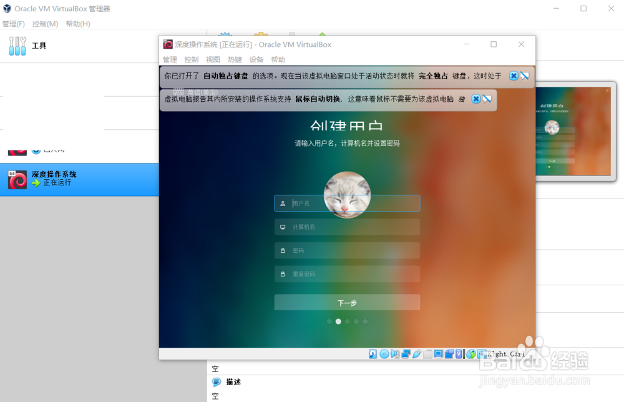The width and height of the screenshot is (624, 402).
Task: Click the Deepin swirl icon in VM list
Action: [17, 180]
